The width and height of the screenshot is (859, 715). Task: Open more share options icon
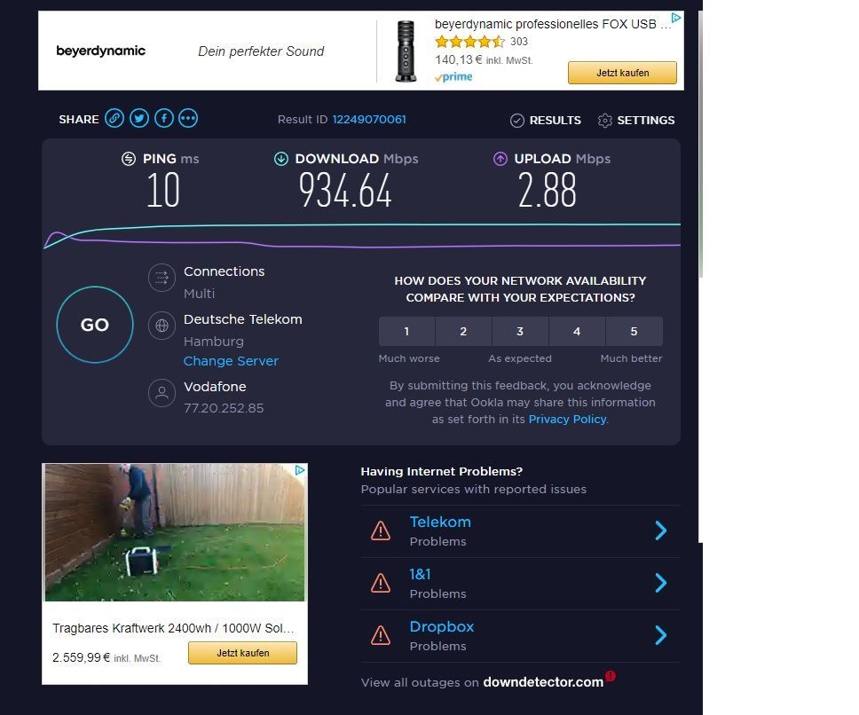[x=188, y=118]
